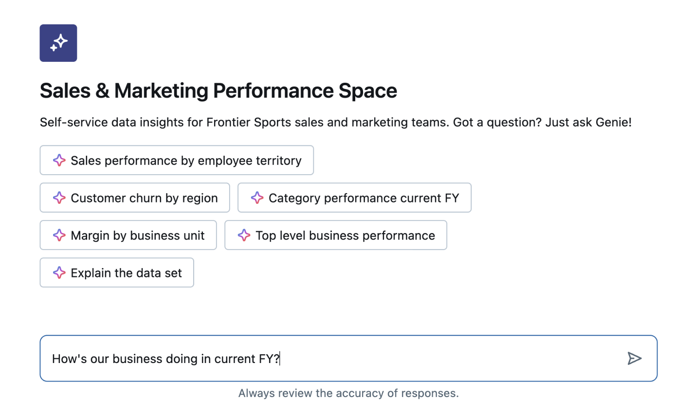Select 'Sales performance by employee territory' suggestion
This screenshot has height=418, width=693.
pos(186,161)
